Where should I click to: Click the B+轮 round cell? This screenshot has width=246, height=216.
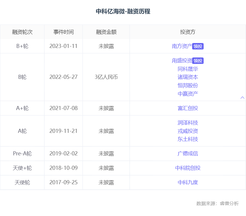click(x=22, y=46)
